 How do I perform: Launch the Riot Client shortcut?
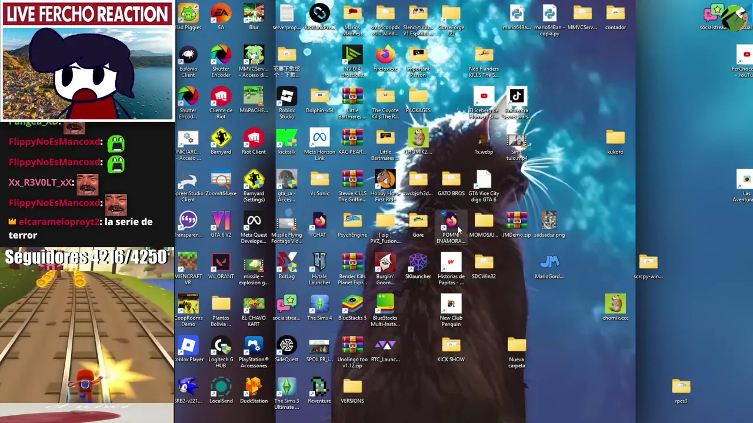point(254,138)
